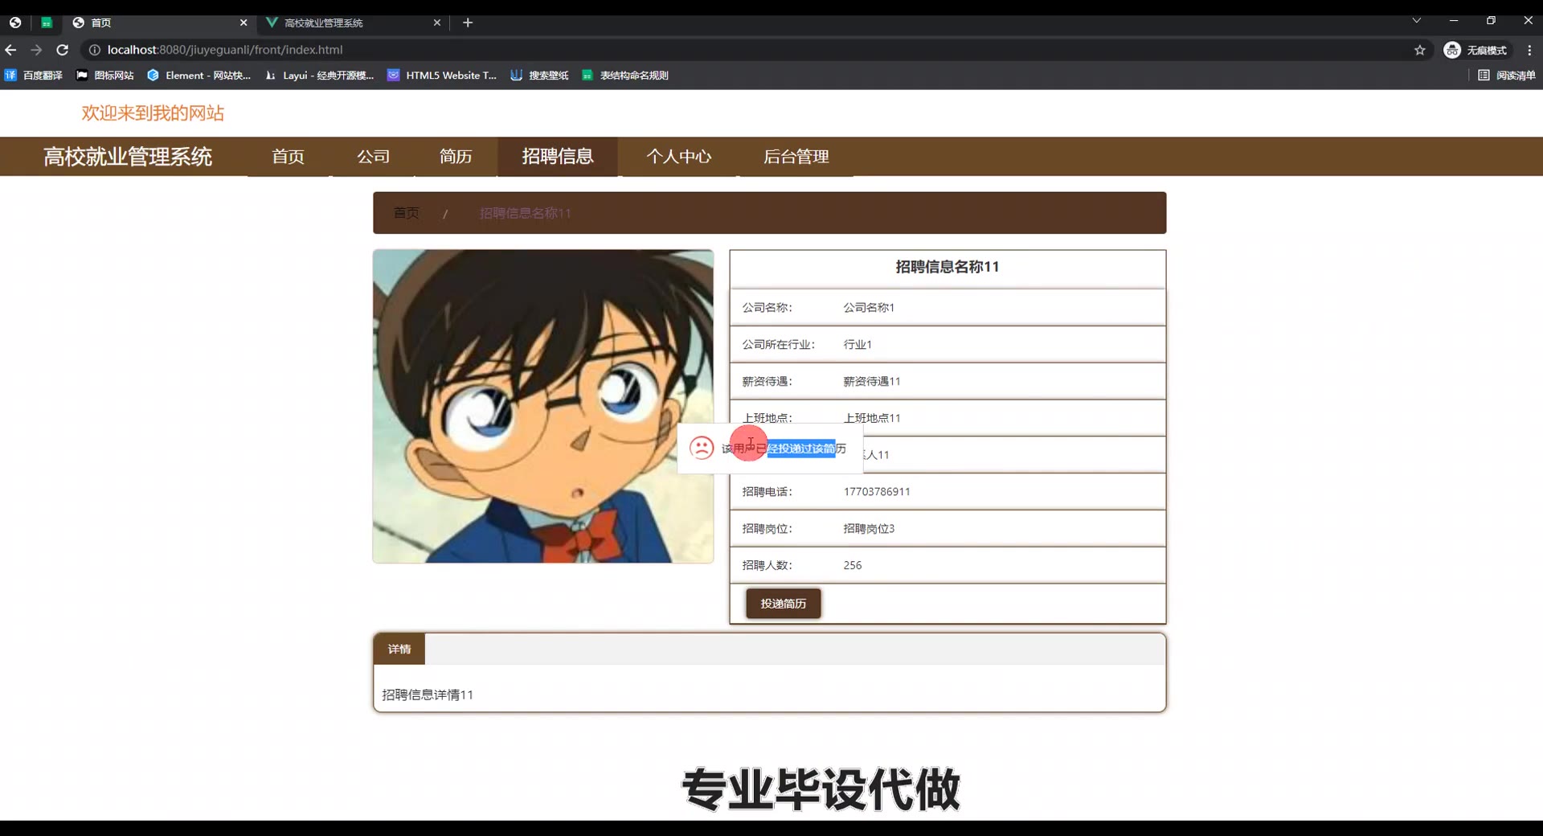Screen dimensions: 1543x836
Task: Open the 后台管理 navigation menu item
Action: coord(796,157)
